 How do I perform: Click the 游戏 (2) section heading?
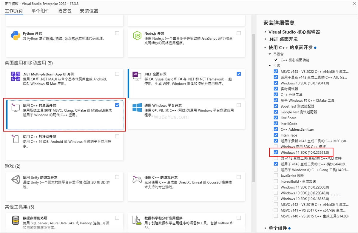13,166
